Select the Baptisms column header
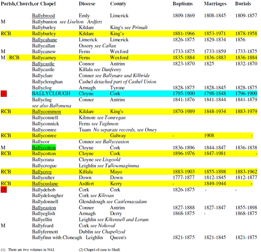The height and width of the screenshot is (252, 261). (183, 4)
